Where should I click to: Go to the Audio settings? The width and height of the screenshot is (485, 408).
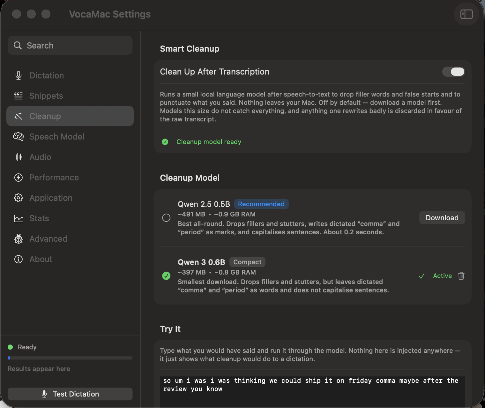coord(70,157)
